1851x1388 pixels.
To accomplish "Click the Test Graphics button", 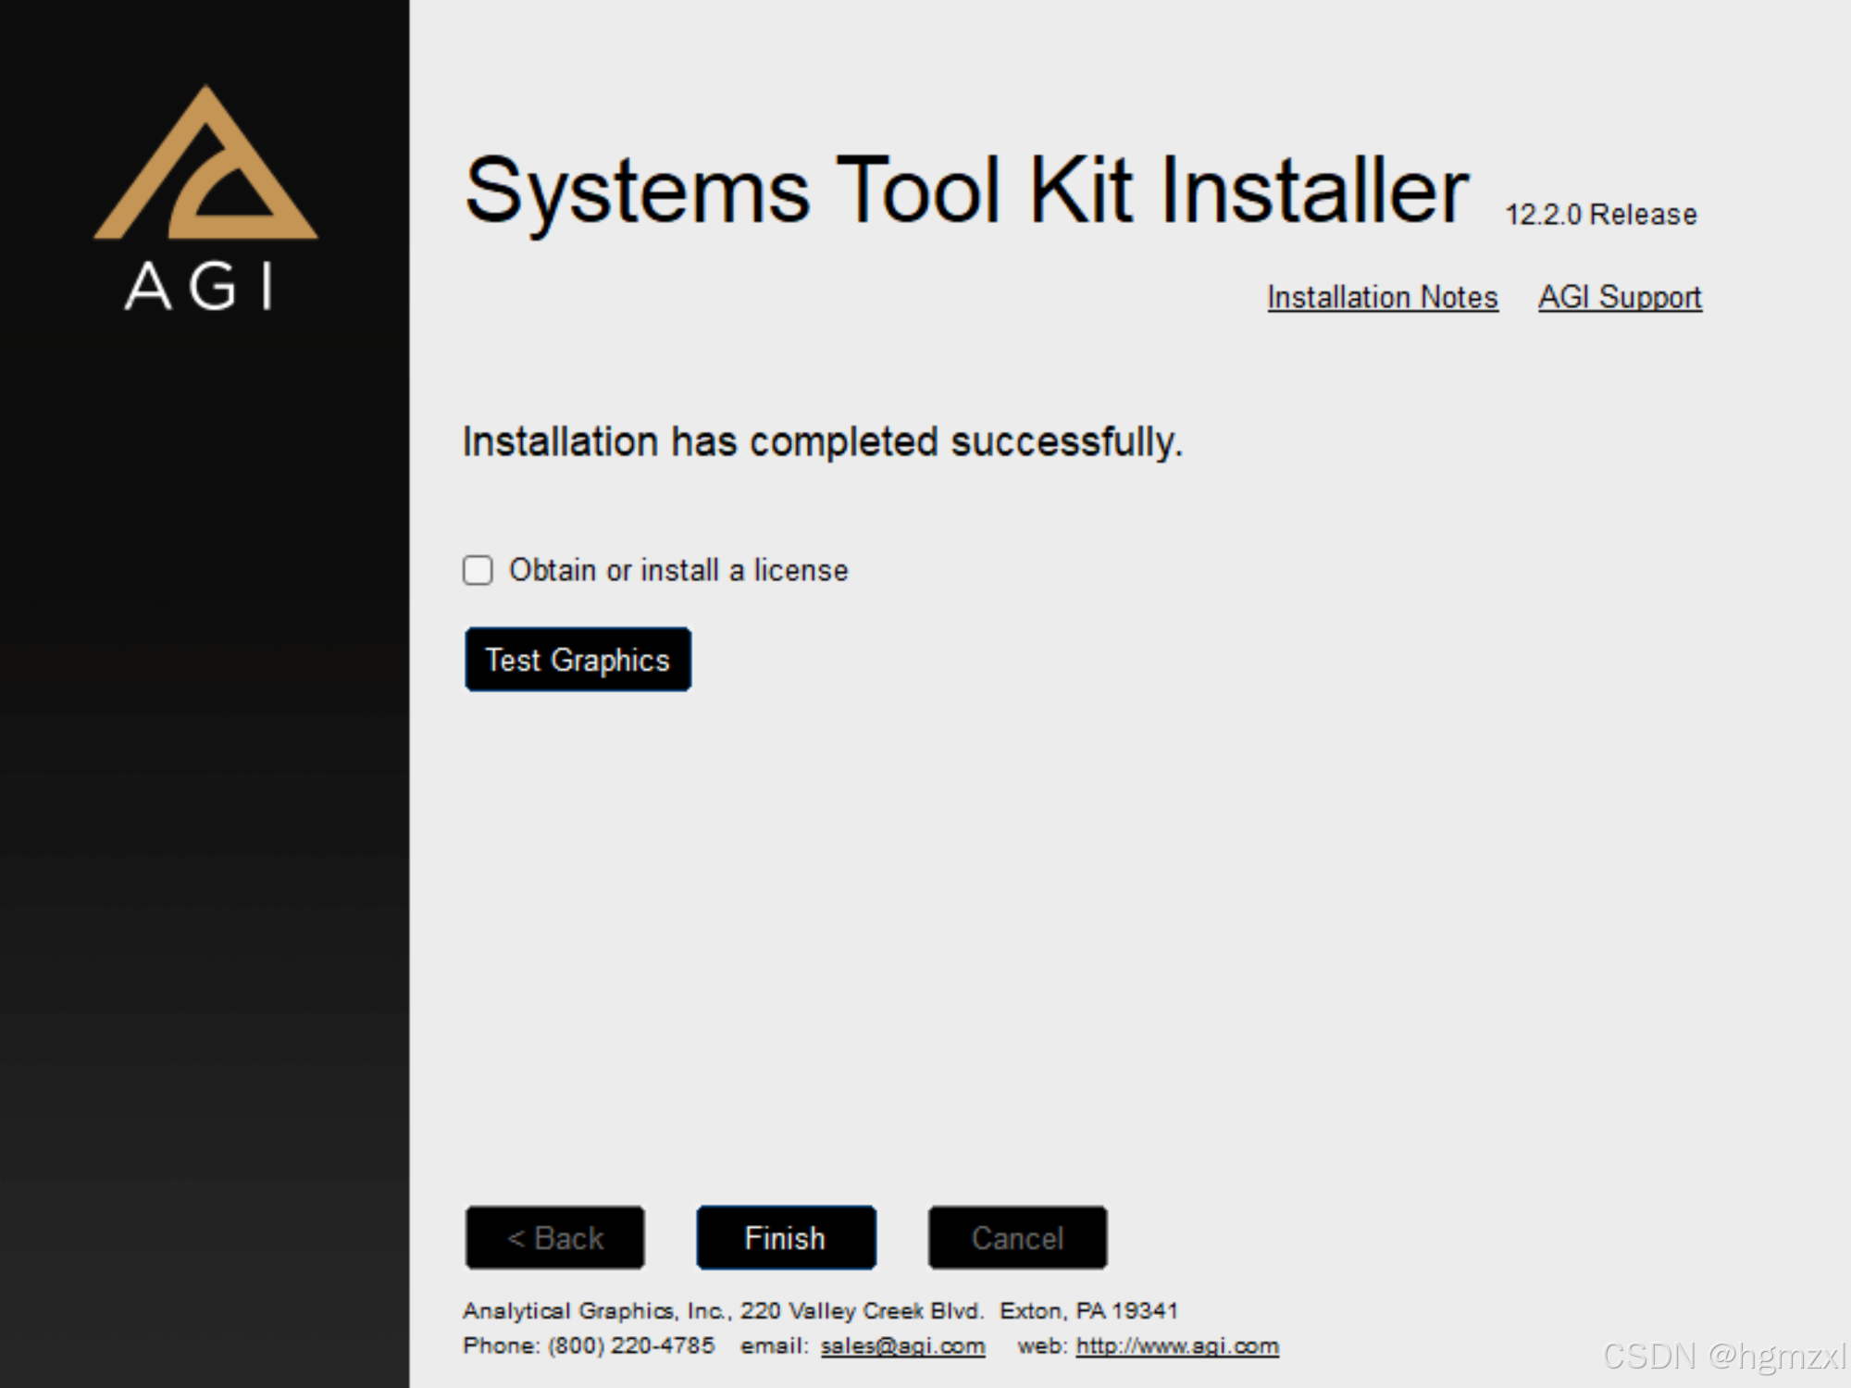I will point(578,660).
